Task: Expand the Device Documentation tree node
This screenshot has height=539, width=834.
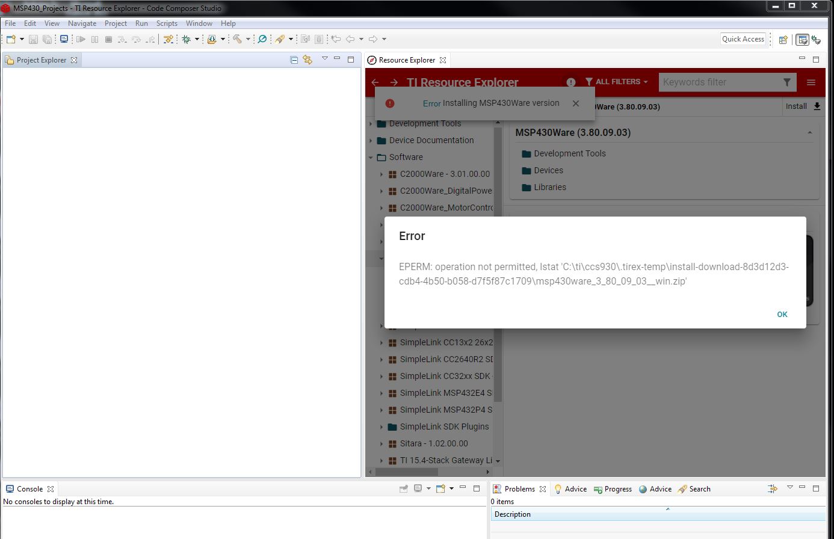Action: coord(371,140)
